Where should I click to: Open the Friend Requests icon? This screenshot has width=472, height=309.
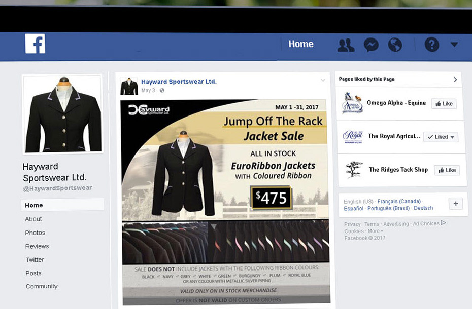point(346,45)
